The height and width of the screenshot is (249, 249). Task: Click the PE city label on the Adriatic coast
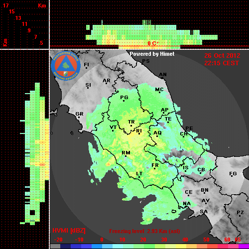coord(189,128)
